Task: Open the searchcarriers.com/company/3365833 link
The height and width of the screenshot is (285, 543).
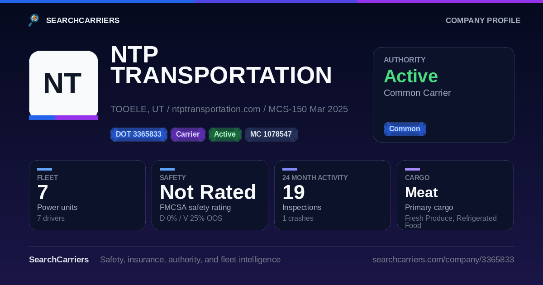Action: (x=443, y=260)
